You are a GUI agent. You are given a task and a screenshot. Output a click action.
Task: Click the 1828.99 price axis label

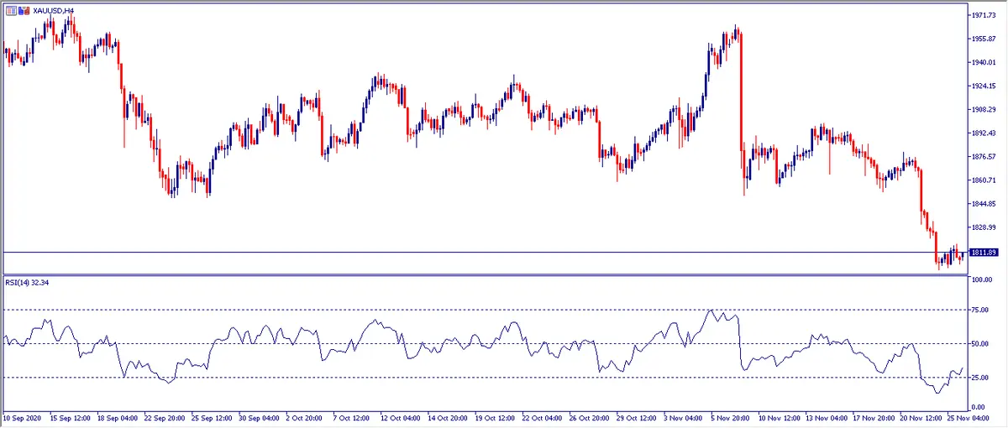(x=983, y=227)
